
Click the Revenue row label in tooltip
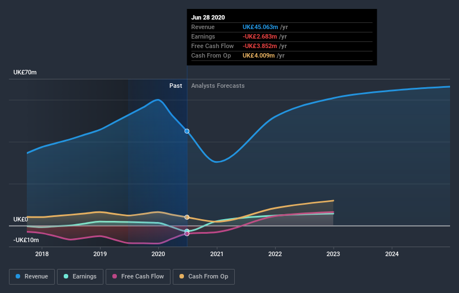pyautogui.click(x=203, y=27)
